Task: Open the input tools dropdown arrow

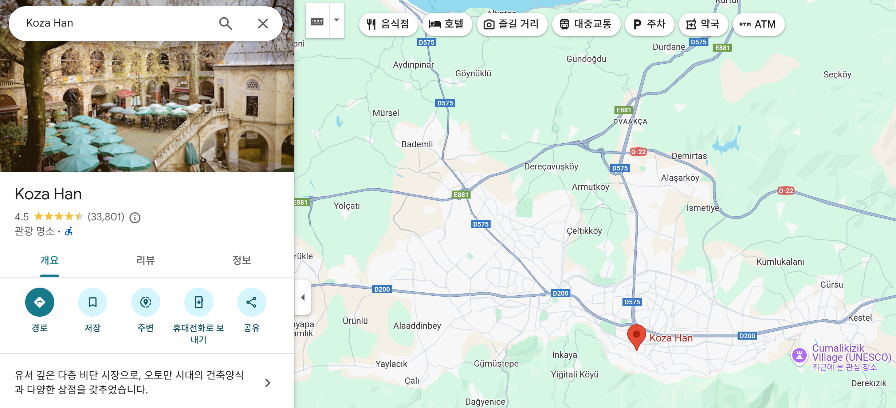Action: [x=337, y=20]
